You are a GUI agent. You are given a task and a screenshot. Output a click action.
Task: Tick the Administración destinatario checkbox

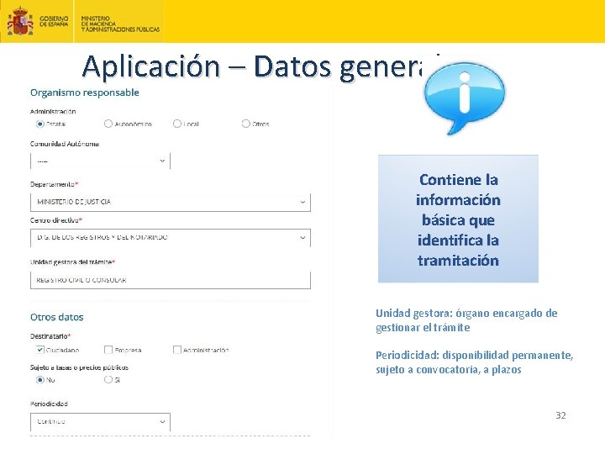pyautogui.click(x=177, y=350)
